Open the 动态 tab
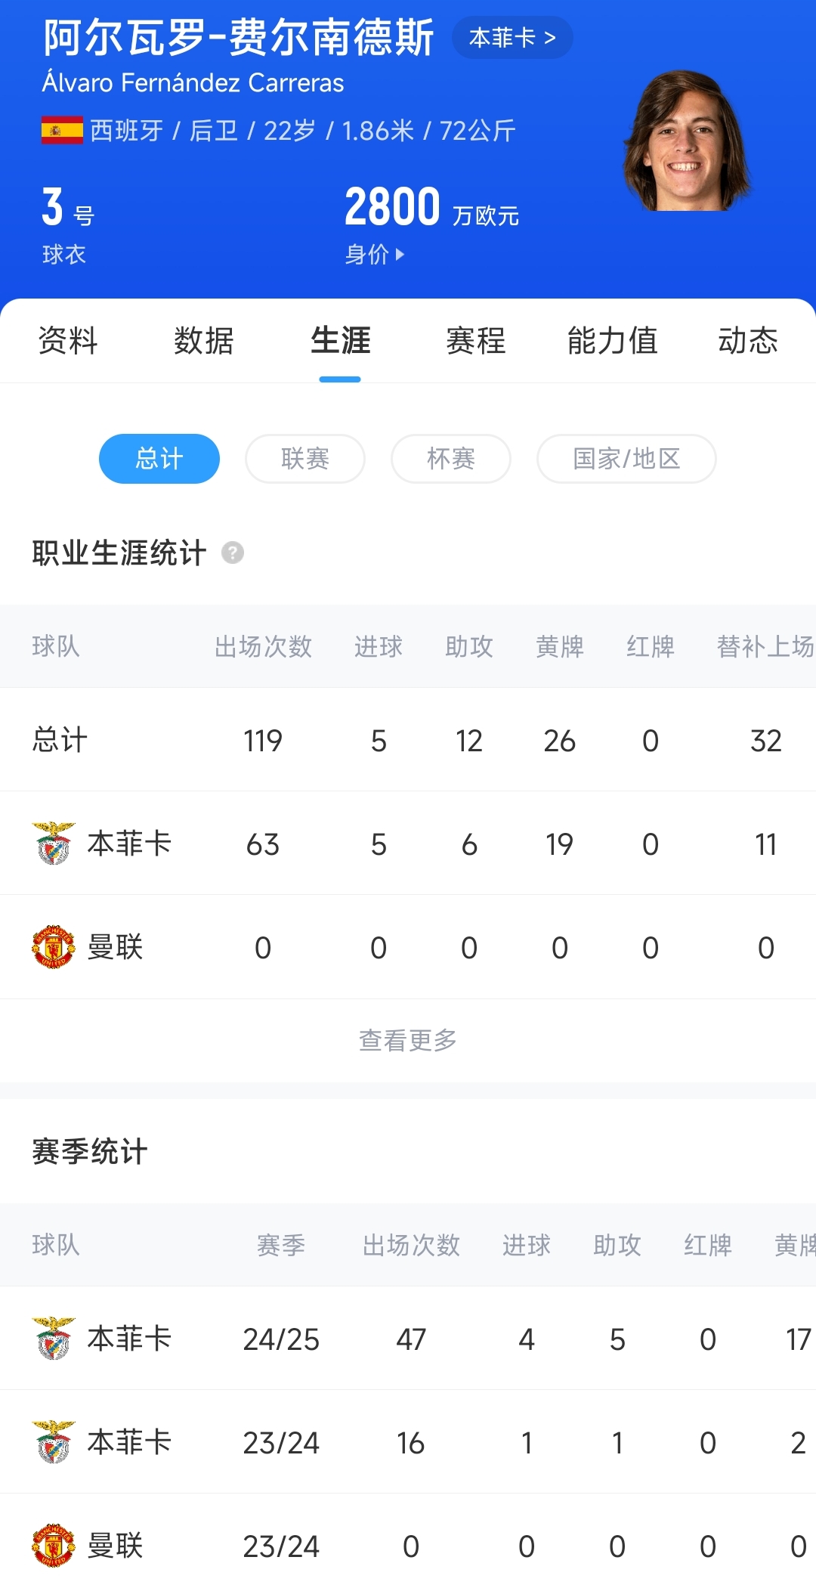This screenshot has height=1588, width=816. tap(748, 341)
